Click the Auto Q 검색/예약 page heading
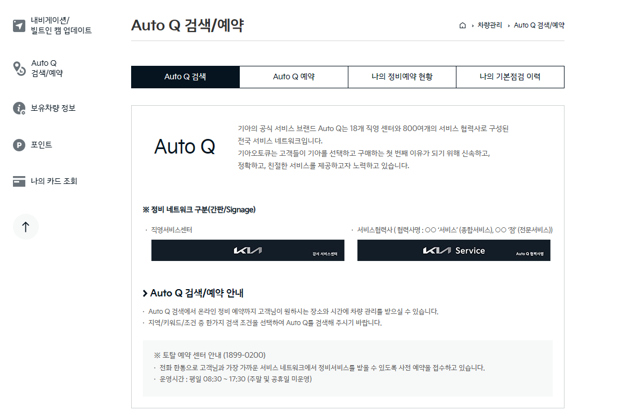The width and height of the screenshot is (636, 414). 187,25
